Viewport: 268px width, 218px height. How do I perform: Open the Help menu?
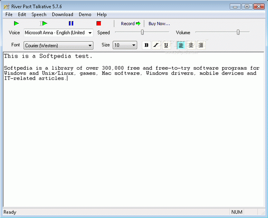pos(102,15)
